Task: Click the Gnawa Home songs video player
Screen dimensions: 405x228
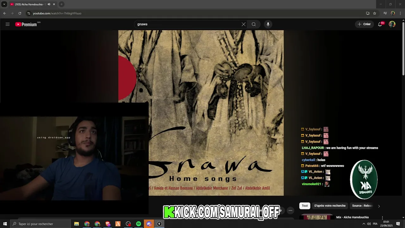Action: click(x=201, y=113)
